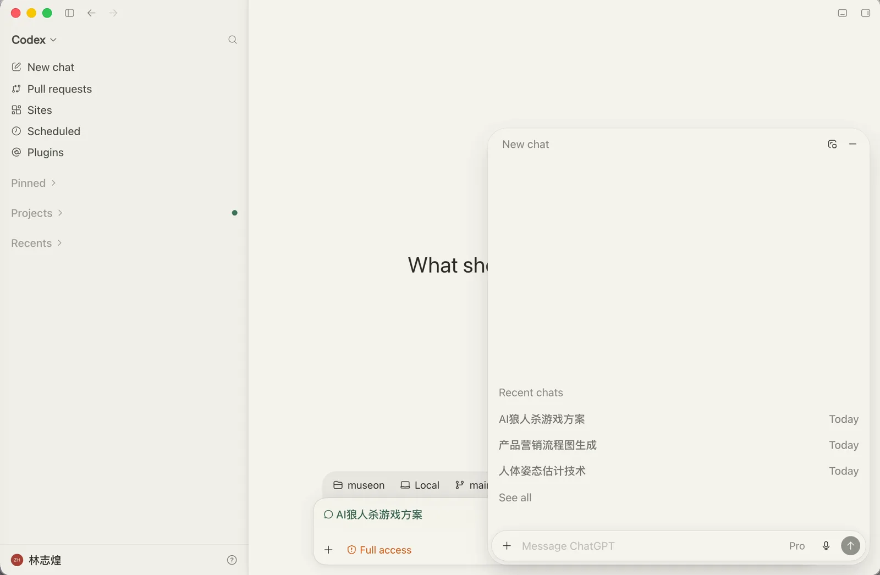
Task: Go back with the left arrow
Action: 91,13
